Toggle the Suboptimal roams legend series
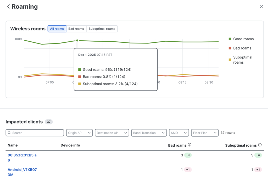The image size is (268, 182). click(241, 60)
